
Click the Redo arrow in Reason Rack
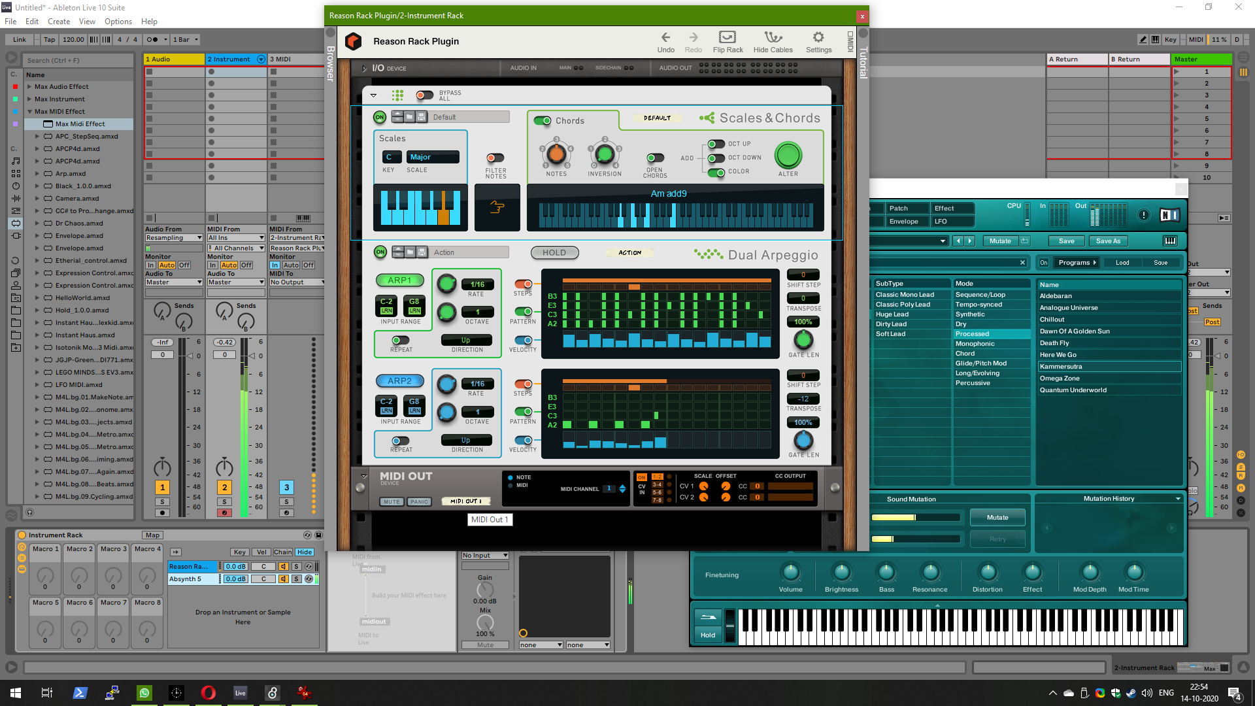(x=693, y=37)
